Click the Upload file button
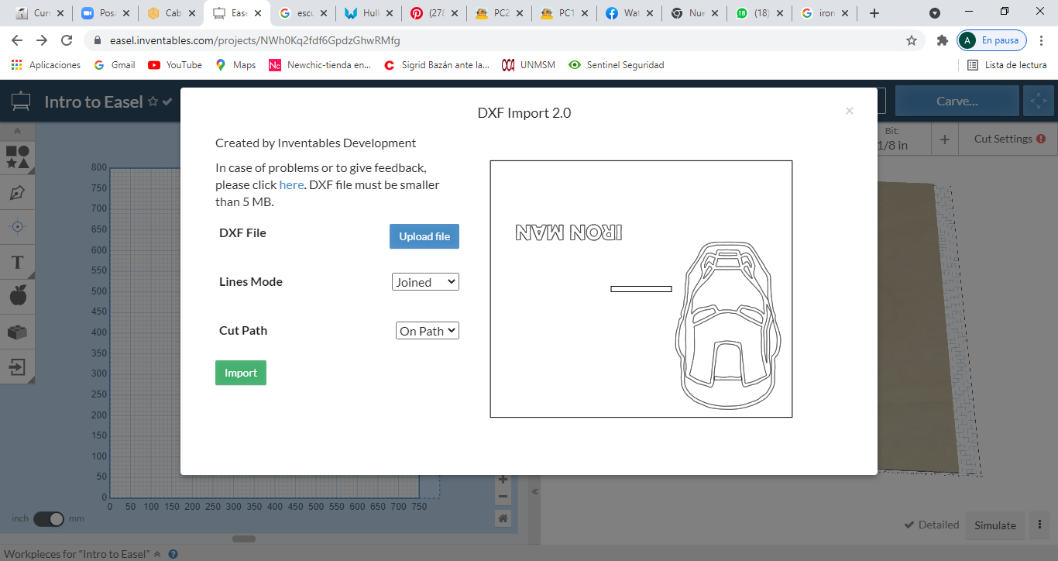This screenshot has width=1058, height=561. pos(424,236)
